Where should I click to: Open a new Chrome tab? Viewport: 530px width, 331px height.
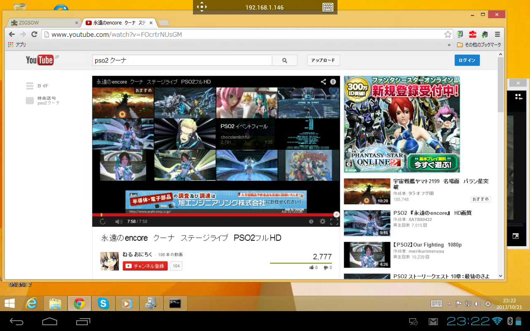point(164,23)
